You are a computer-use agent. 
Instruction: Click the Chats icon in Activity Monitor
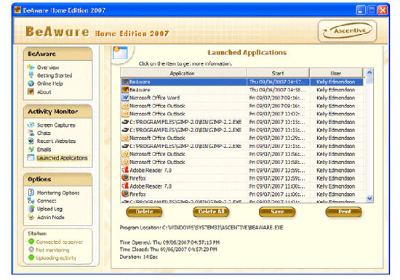[x=31, y=133]
